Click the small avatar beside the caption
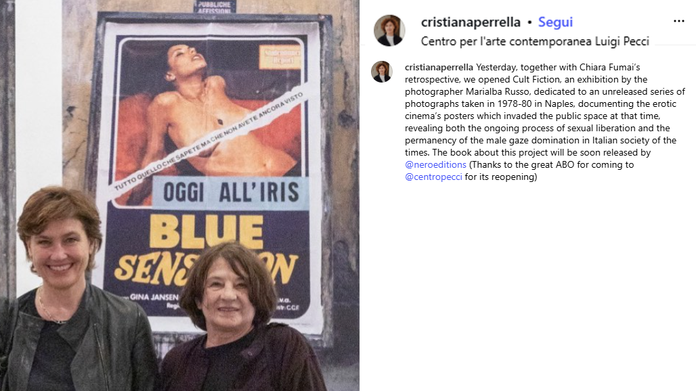The height and width of the screenshot is (391, 696). click(x=382, y=72)
